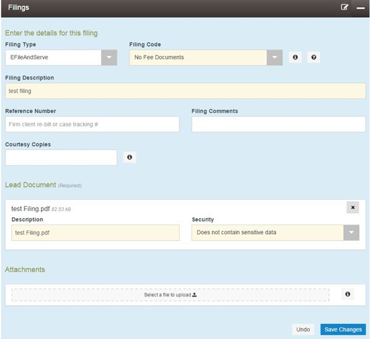Viewport: 370px width, 339px height.
Task: Click the edit pencil icon in the Filings header
Action: [344, 7]
